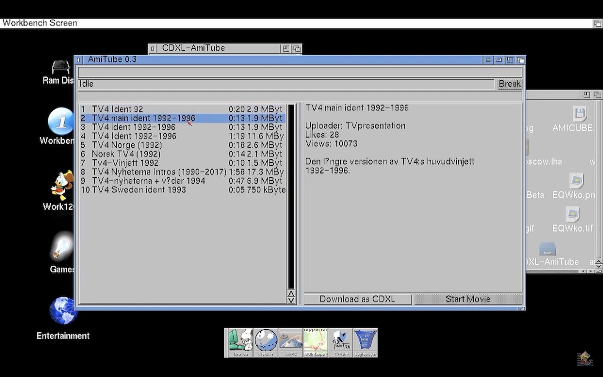Click the background drawer window depth gadget
This screenshot has width=603, height=377.
597,95
